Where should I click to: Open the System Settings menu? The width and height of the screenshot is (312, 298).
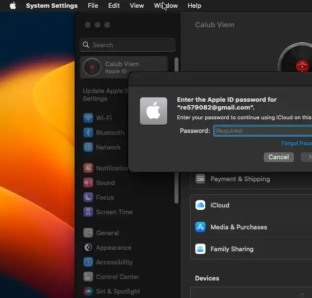(52, 5)
